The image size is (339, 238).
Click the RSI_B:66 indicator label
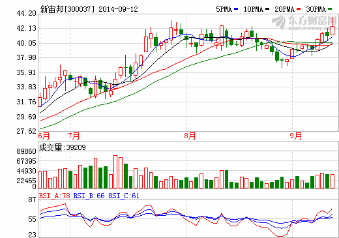[89, 196]
